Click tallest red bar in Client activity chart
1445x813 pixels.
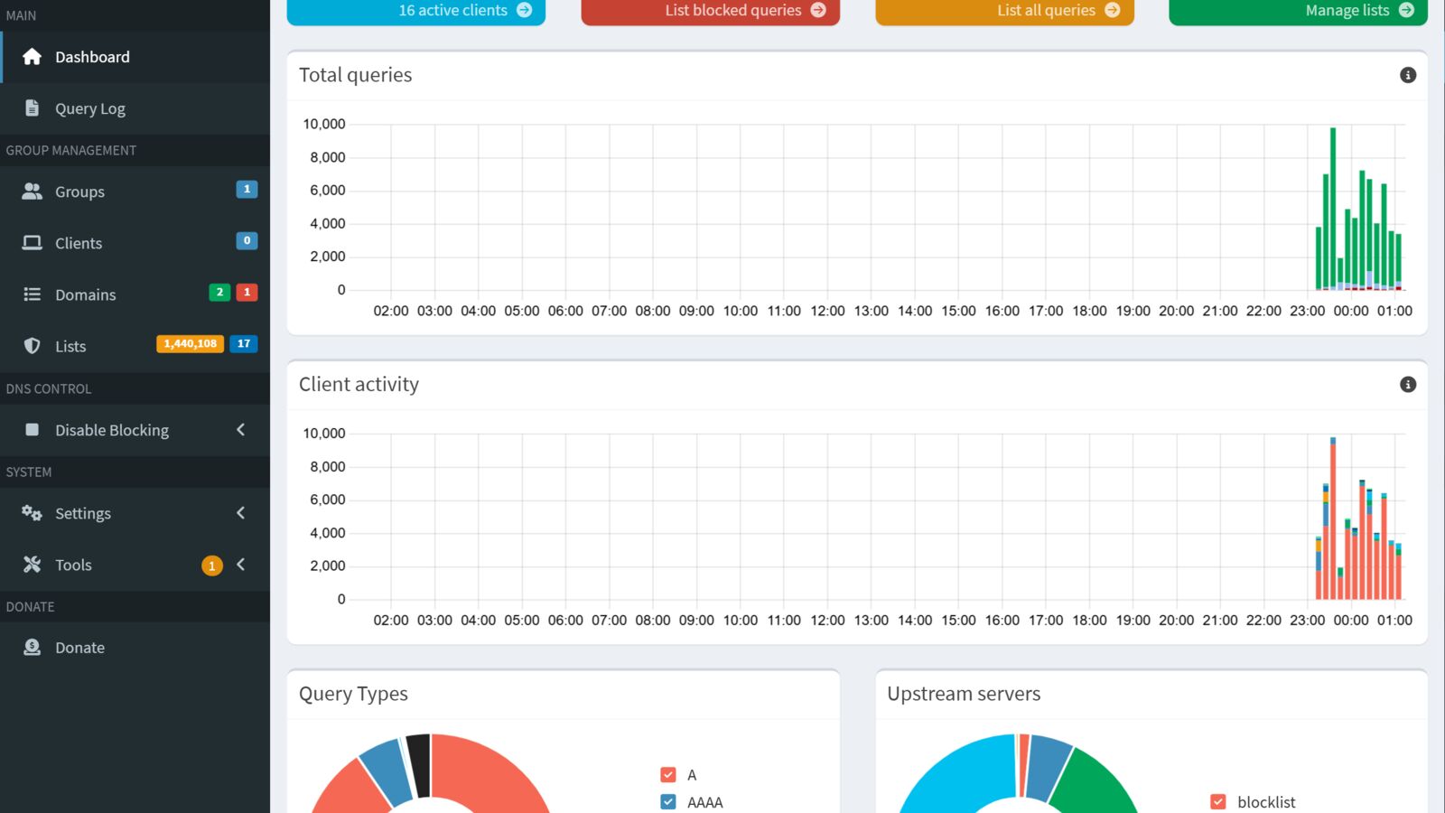point(1333,521)
